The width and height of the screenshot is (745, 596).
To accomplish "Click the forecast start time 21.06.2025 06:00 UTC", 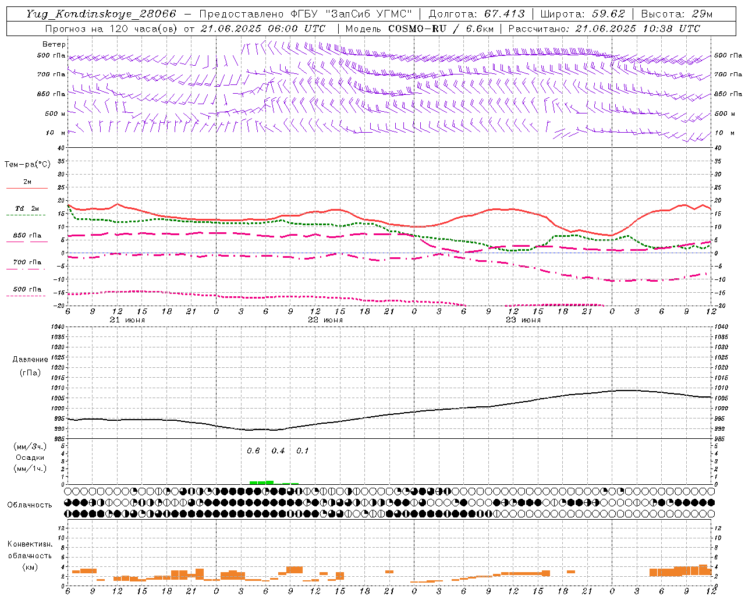I will pos(262,29).
